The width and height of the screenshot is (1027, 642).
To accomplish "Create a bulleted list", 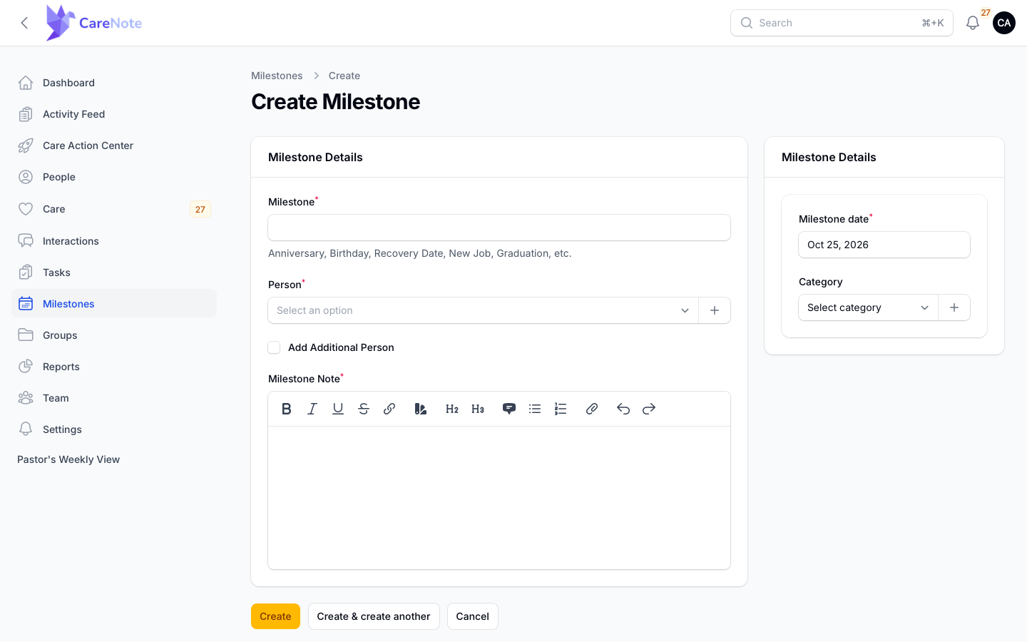I will coord(535,409).
